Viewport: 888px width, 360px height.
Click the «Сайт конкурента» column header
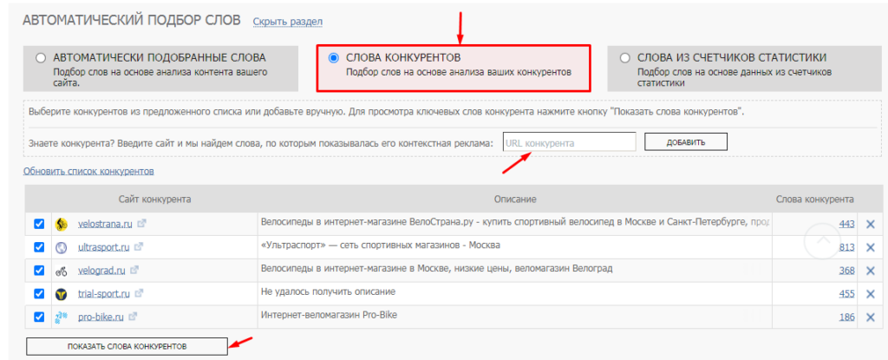coord(154,199)
